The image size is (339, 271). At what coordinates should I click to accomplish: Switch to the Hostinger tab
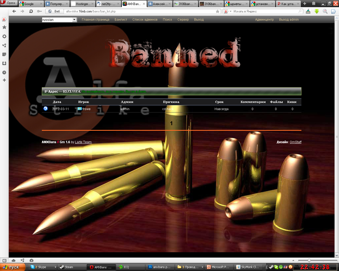tap(83, 4)
